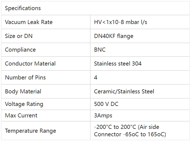
Task: Click the BNC compliance value
Action: [x=100, y=50]
